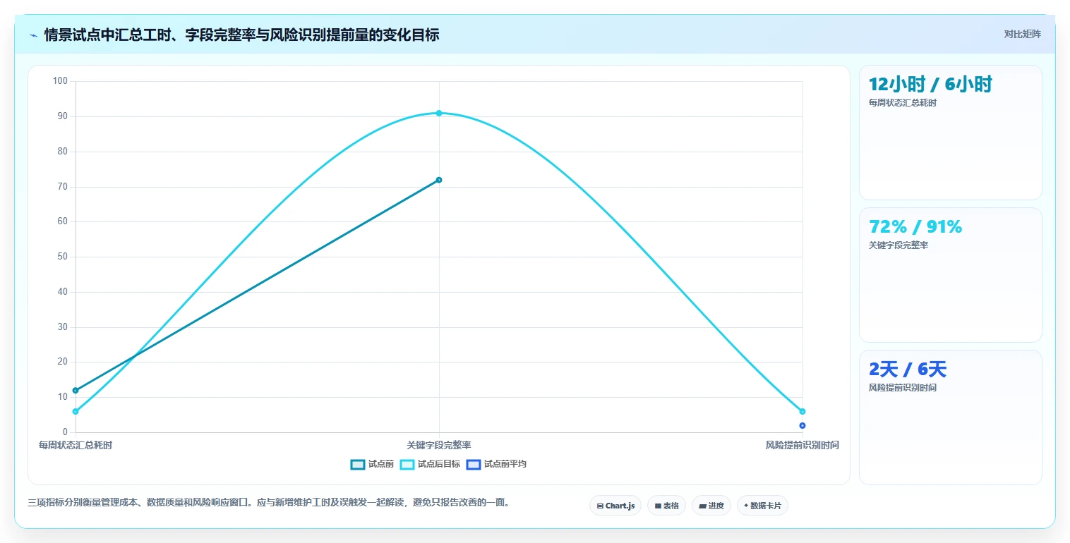Click the 试点前平均 point at 风险提前识别时间
This screenshot has width=1070, height=543.
point(802,425)
